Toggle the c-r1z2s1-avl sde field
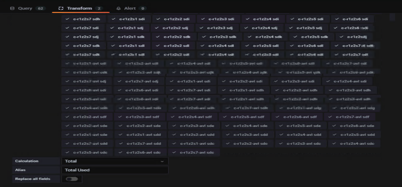This screenshot has width=402, height=187. pos(87,135)
